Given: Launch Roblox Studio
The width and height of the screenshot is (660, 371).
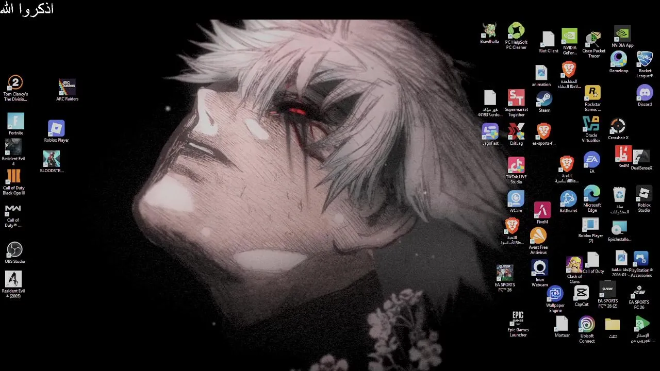Looking at the screenshot, I should (644, 199).
